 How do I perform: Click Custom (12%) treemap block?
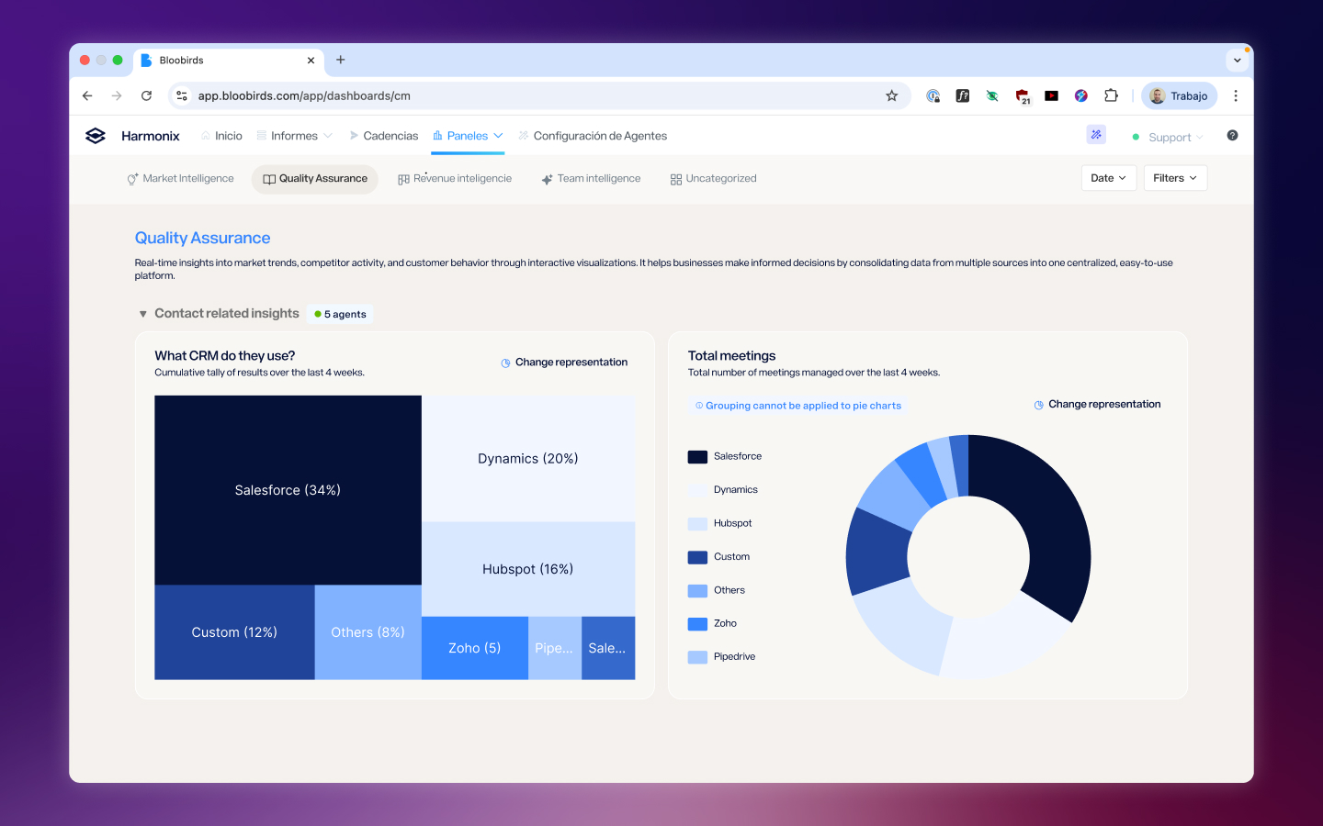(234, 632)
